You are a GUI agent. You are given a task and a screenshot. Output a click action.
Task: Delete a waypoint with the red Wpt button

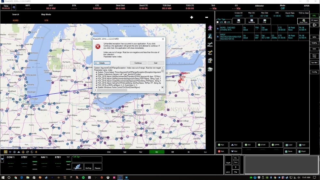[x=222, y=151]
